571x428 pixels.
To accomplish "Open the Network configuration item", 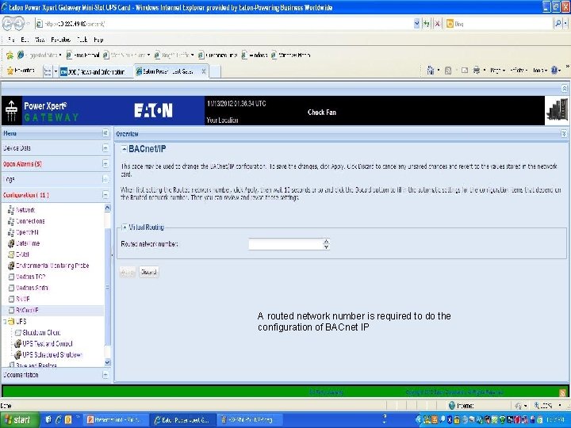I will [x=25, y=210].
